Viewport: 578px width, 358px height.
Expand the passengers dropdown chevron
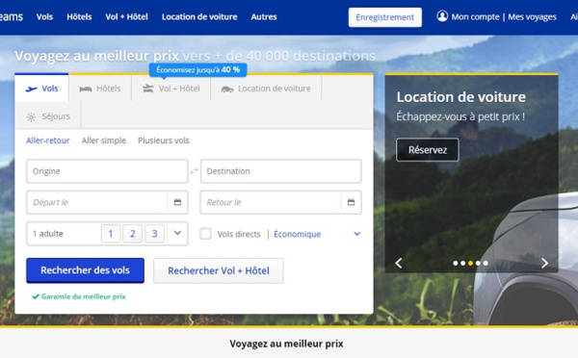[177, 233]
